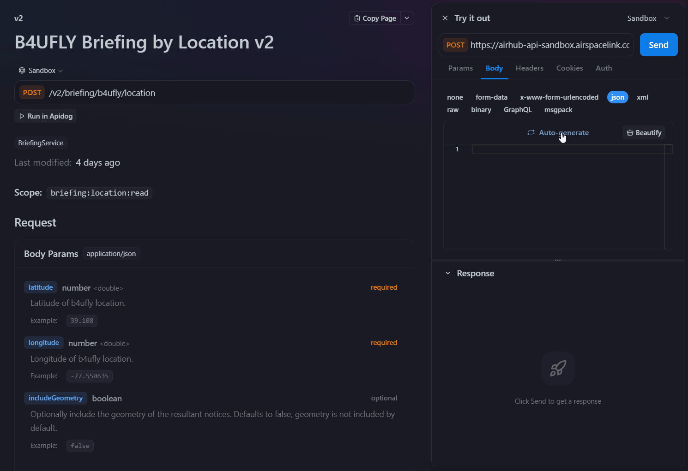Select the xml body format option
Viewport: 688px width, 471px height.
tap(642, 97)
